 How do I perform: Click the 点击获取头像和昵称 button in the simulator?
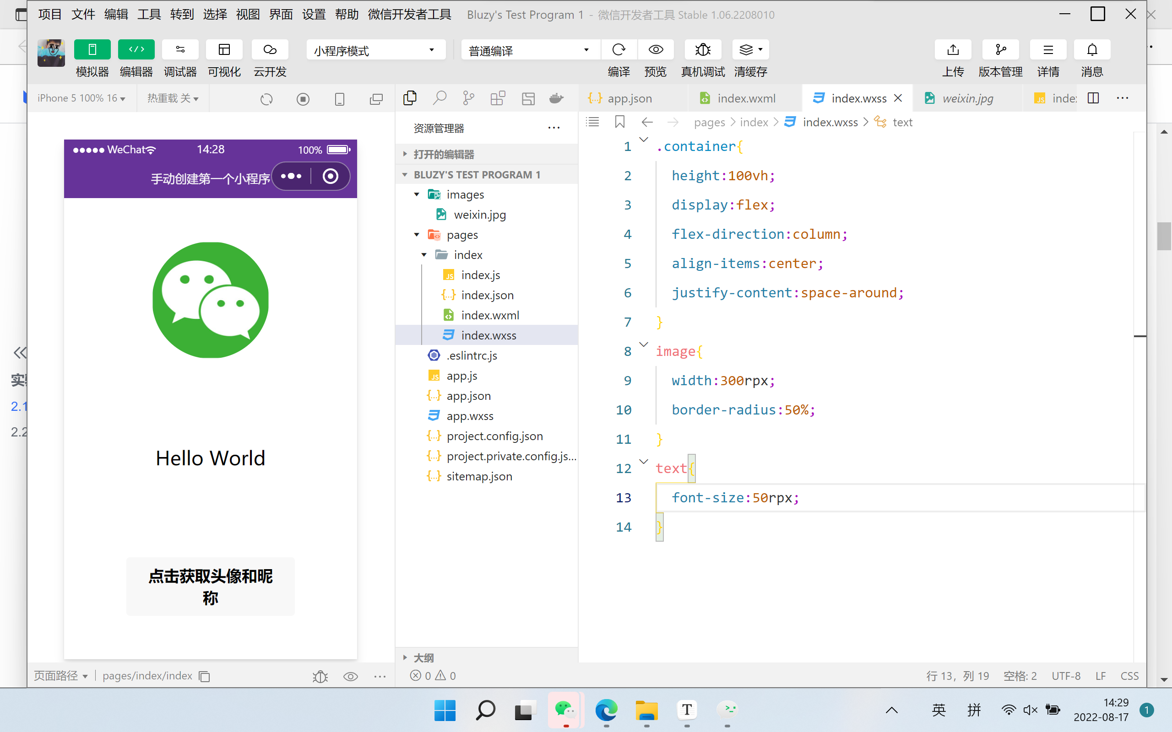[210, 586]
